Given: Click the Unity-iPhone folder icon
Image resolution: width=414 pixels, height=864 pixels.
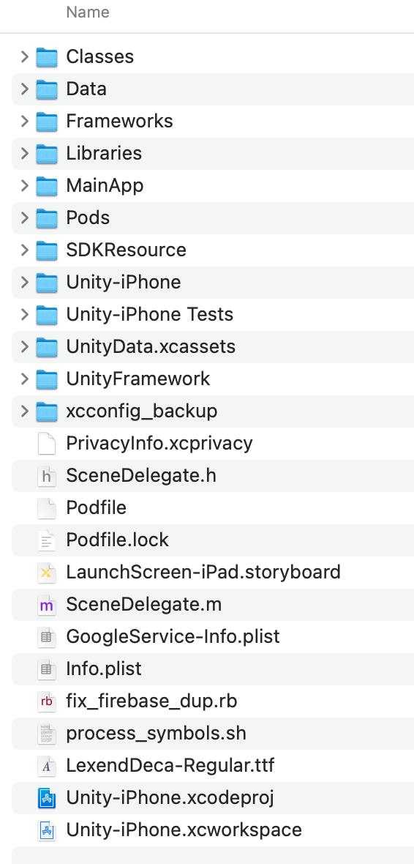Looking at the screenshot, I should coord(47,283).
